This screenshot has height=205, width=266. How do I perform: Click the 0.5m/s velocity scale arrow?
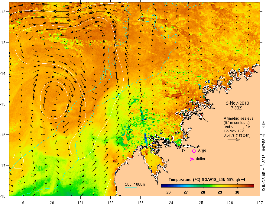click(234, 140)
